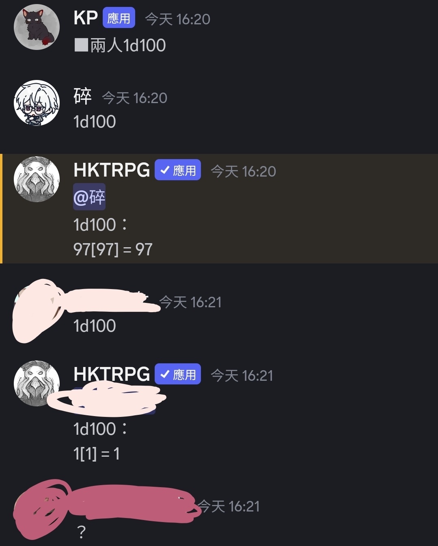Select the 1[1] = 1 result
Image resolution: width=438 pixels, height=546 pixels.
[97, 453]
